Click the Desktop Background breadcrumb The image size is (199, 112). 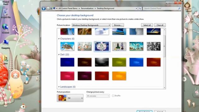(x=105, y=8)
